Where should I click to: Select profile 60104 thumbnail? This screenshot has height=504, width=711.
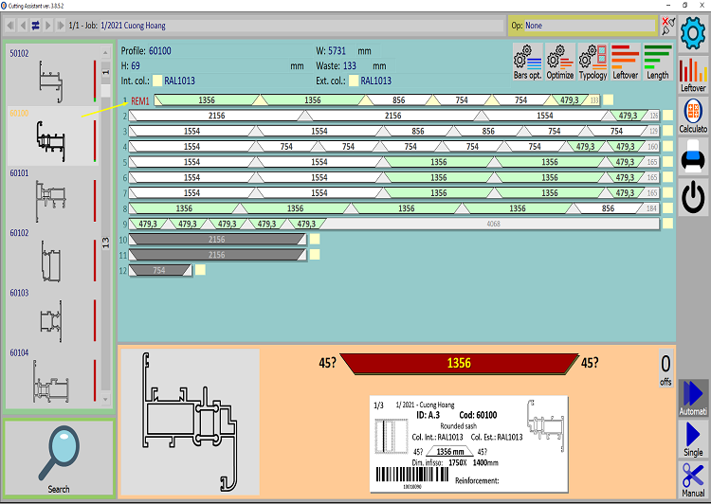pos(52,375)
